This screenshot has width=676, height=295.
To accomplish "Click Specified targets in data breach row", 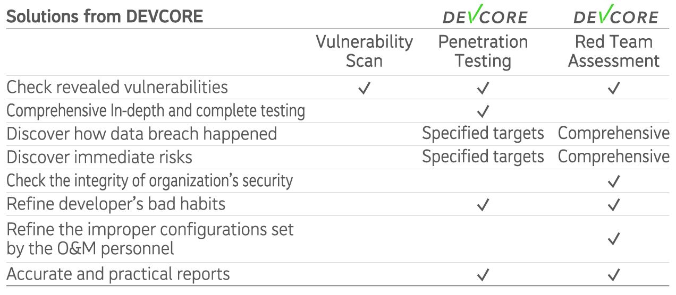I will tap(483, 133).
